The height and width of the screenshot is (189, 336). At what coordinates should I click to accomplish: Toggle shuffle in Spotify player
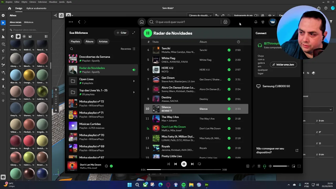(x=168, y=164)
